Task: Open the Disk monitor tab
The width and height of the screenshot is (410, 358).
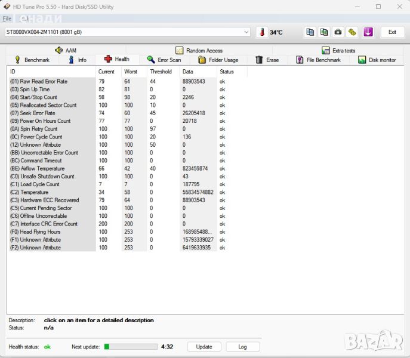Action: pos(377,60)
